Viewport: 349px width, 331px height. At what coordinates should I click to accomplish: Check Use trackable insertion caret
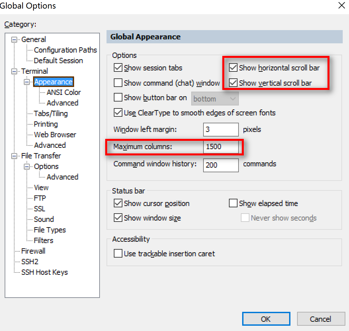(118, 254)
